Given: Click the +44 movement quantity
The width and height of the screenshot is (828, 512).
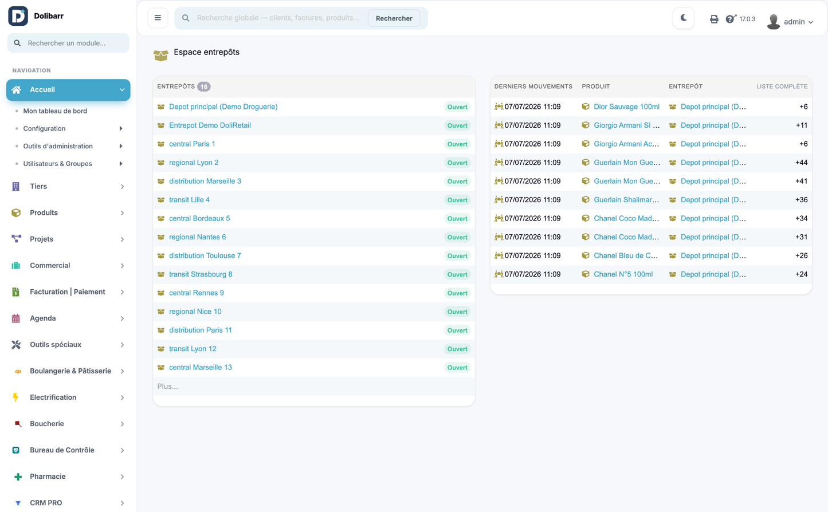Looking at the screenshot, I should click(x=801, y=163).
